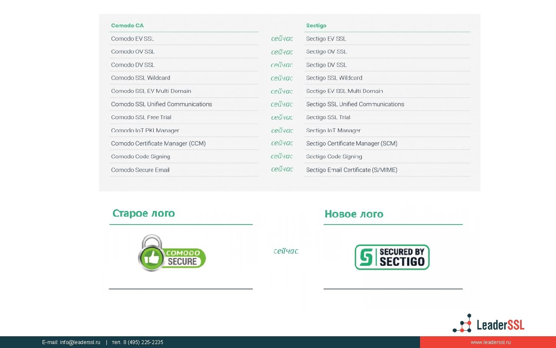Click the Secured by Sectigo logo

392,257
